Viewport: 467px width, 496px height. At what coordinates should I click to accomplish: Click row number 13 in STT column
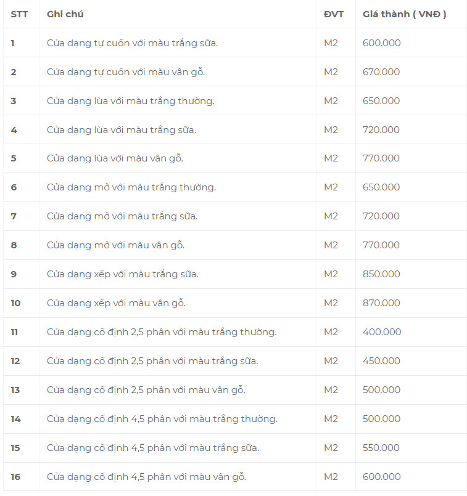click(15, 390)
